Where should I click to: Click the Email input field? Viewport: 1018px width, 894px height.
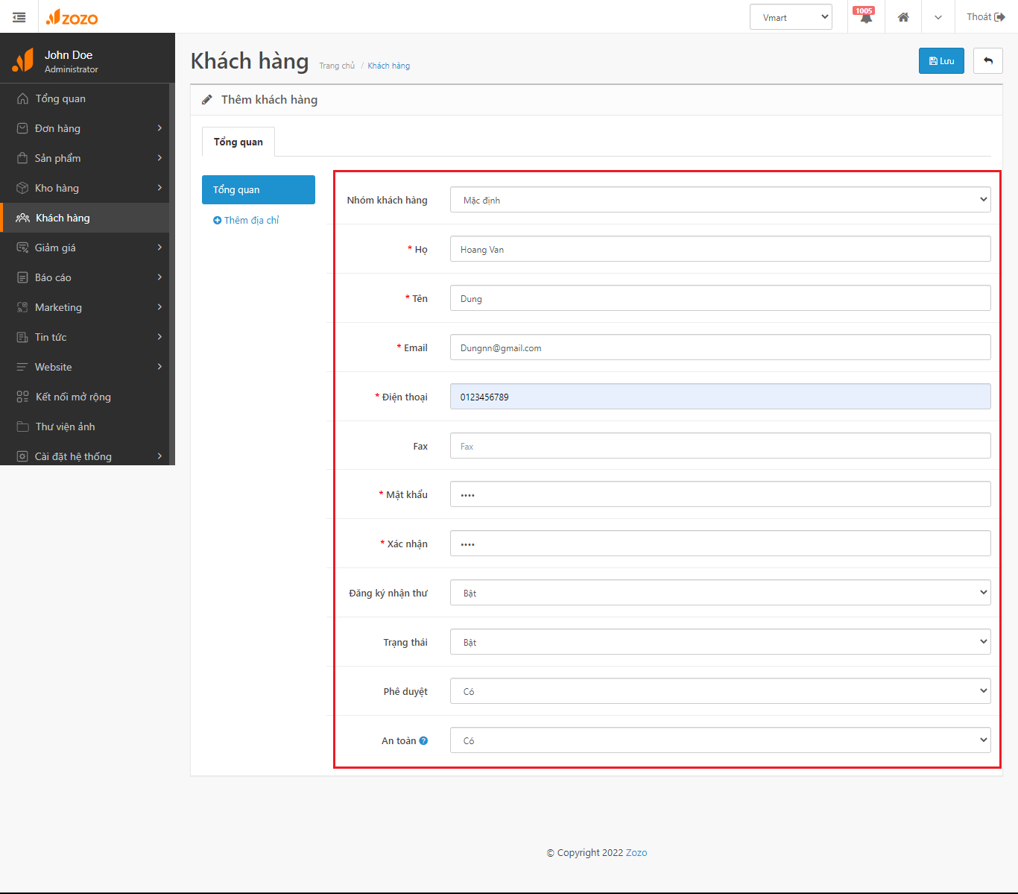coord(721,347)
